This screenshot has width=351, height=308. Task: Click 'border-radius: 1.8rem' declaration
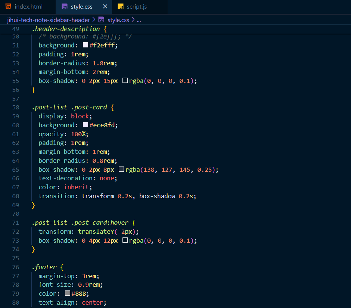pyautogui.click(x=78, y=63)
